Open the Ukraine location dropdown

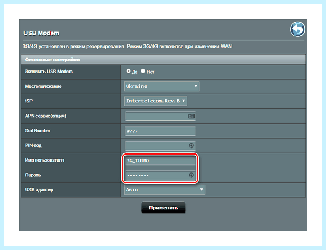162,86
